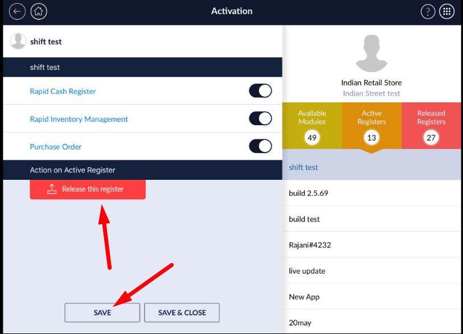The height and width of the screenshot is (334, 463).
Task: Click the shift test user avatar
Action: tap(18, 42)
